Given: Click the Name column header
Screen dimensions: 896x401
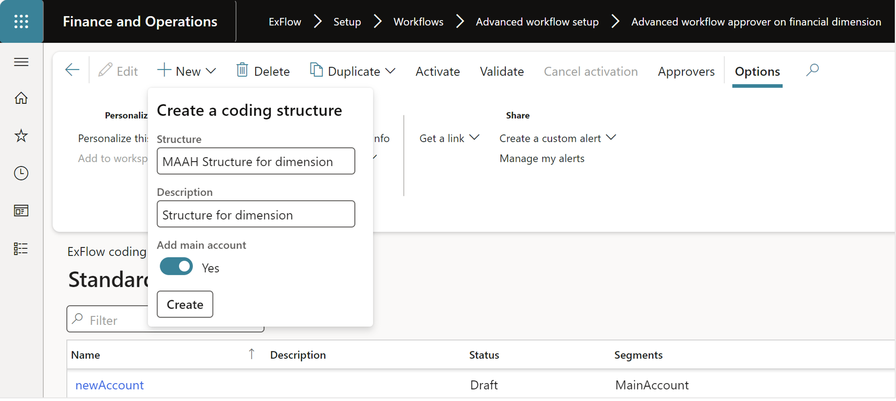Looking at the screenshot, I should pyautogui.click(x=85, y=355).
